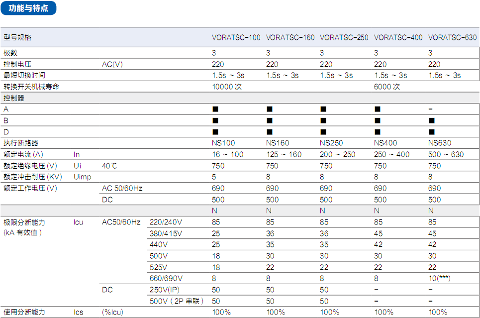
Task: Click the 功能与特点 blue header badge
Action: [x=28, y=8]
